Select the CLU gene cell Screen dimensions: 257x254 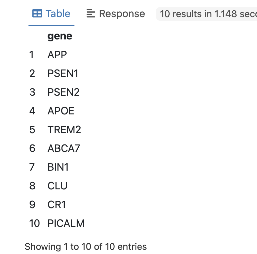(x=57, y=186)
